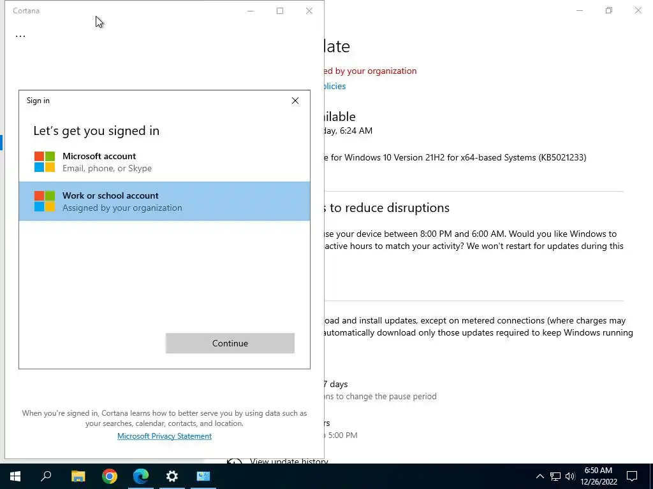The height and width of the screenshot is (489, 653).
Task: Minimize the Settings window
Action: (580, 10)
